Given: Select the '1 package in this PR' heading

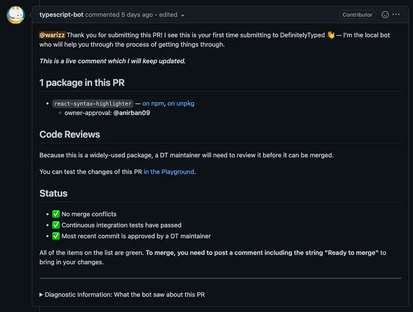Looking at the screenshot, I should (82, 82).
